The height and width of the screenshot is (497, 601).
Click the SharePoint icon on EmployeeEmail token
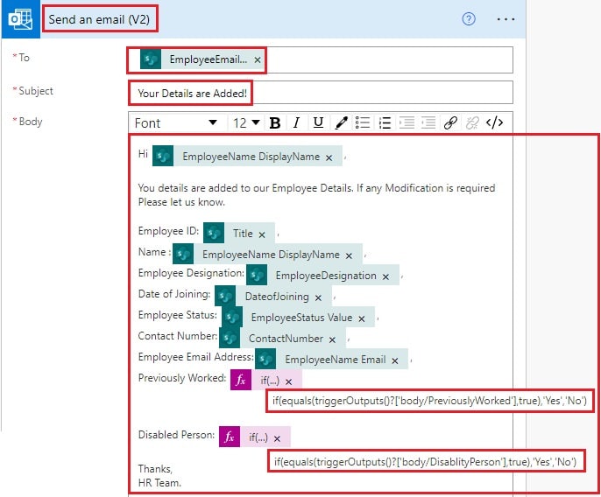[151, 59]
